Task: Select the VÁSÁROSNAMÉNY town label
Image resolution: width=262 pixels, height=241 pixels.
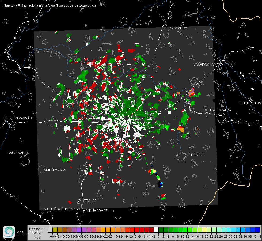Action: (208, 65)
